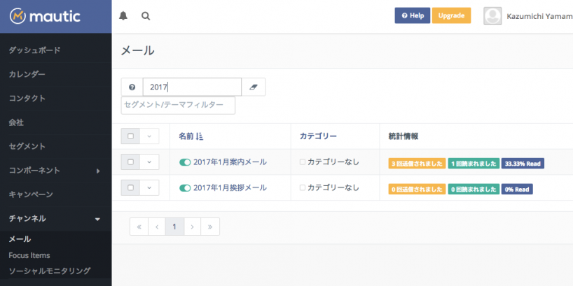The height and width of the screenshot is (286, 573).
Task: Click the セグメント/テーマフィルター filter field
Action: click(x=178, y=105)
